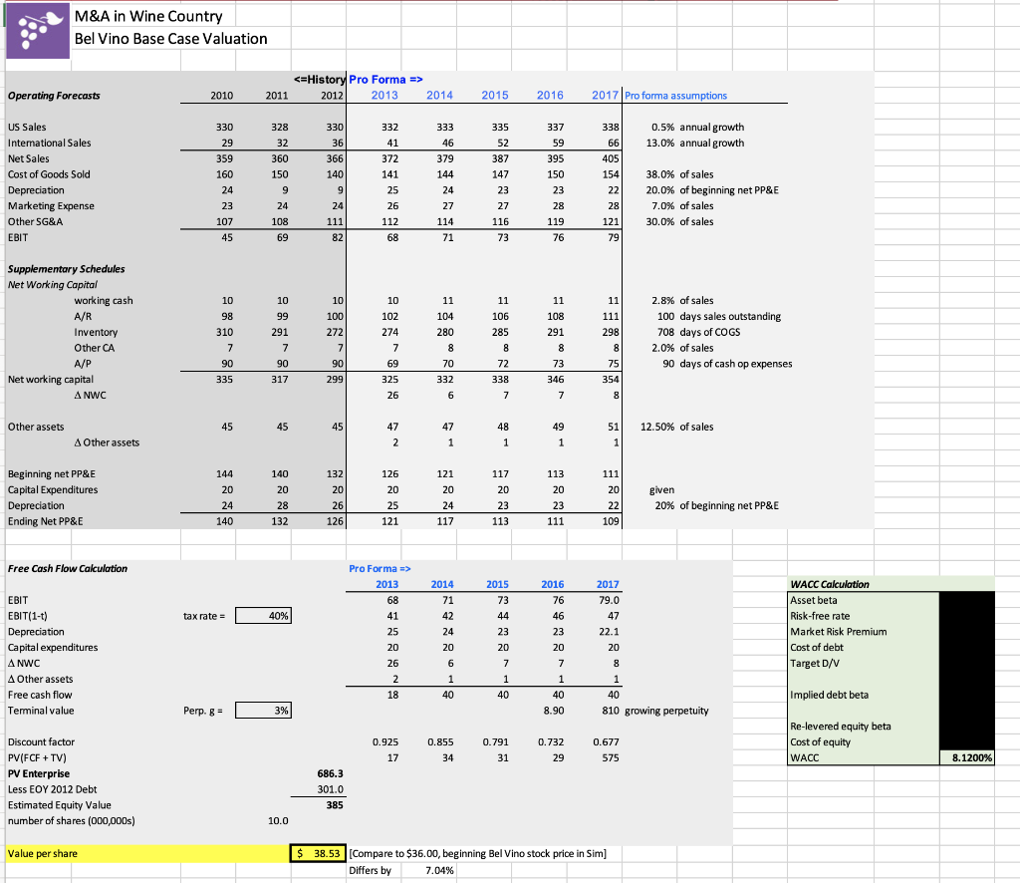Click the 'WACC Calculation' header cell
The width and height of the screenshot is (1020, 883).
click(x=830, y=584)
